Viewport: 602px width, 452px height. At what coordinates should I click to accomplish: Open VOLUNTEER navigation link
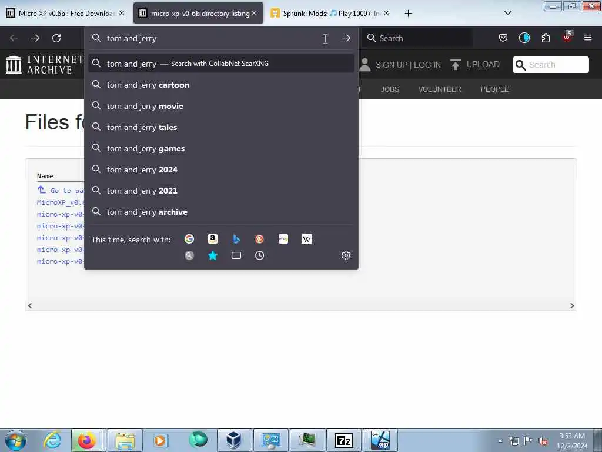click(440, 89)
